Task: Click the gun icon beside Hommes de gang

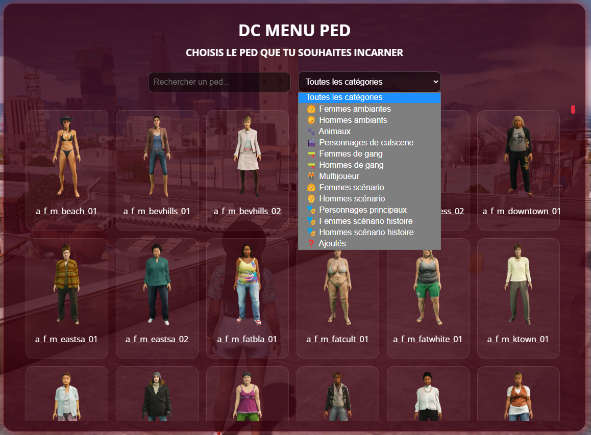Action: coord(311,165)
